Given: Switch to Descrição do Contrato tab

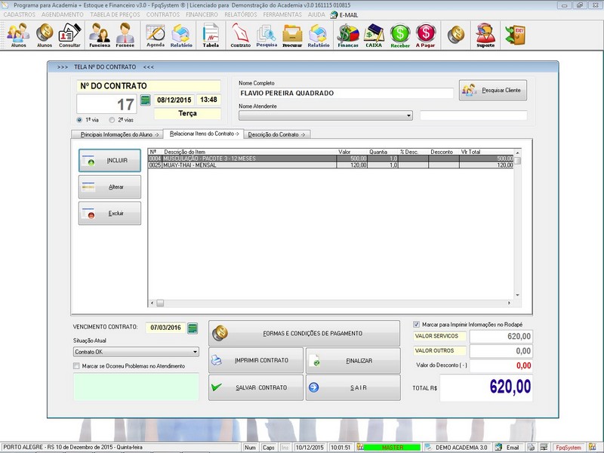Looking at the screenshot, I should click(x=277, y=134).
